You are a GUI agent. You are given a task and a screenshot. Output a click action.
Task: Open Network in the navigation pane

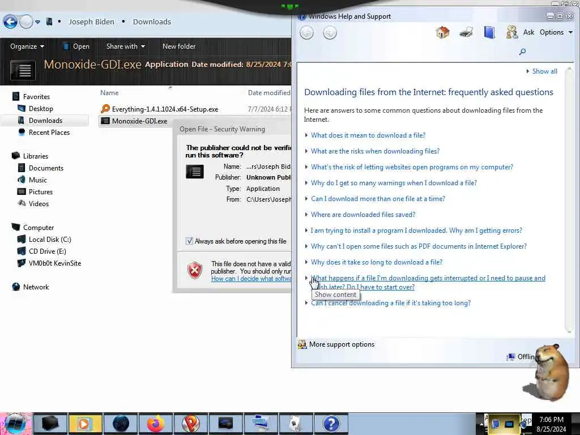pos(36,287)
